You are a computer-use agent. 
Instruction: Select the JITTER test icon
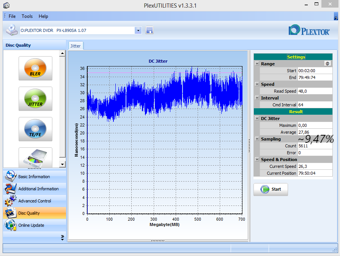35,99
